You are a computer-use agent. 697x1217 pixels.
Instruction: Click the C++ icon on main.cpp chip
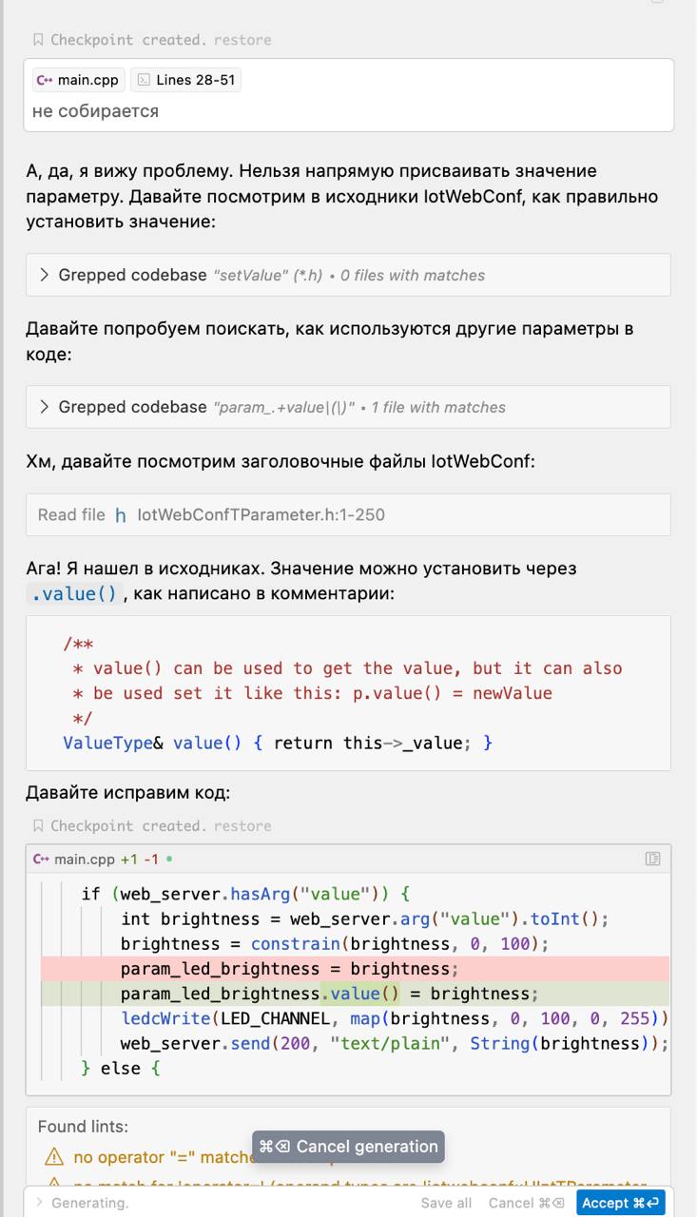pos(44,80)
